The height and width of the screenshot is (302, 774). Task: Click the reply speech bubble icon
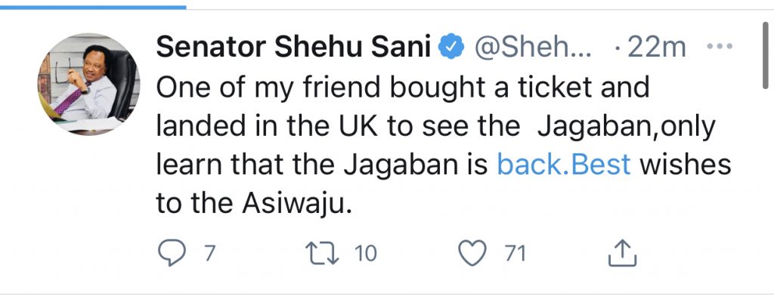click(x=172, y=253)
